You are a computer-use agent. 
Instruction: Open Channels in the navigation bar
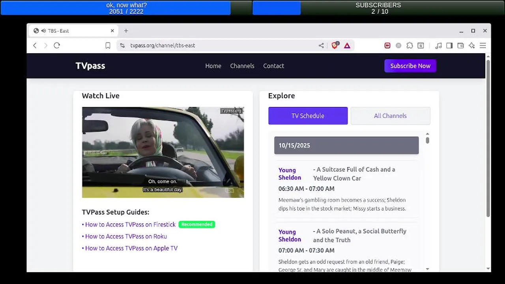pyautogui.click(x=242, y=66)
